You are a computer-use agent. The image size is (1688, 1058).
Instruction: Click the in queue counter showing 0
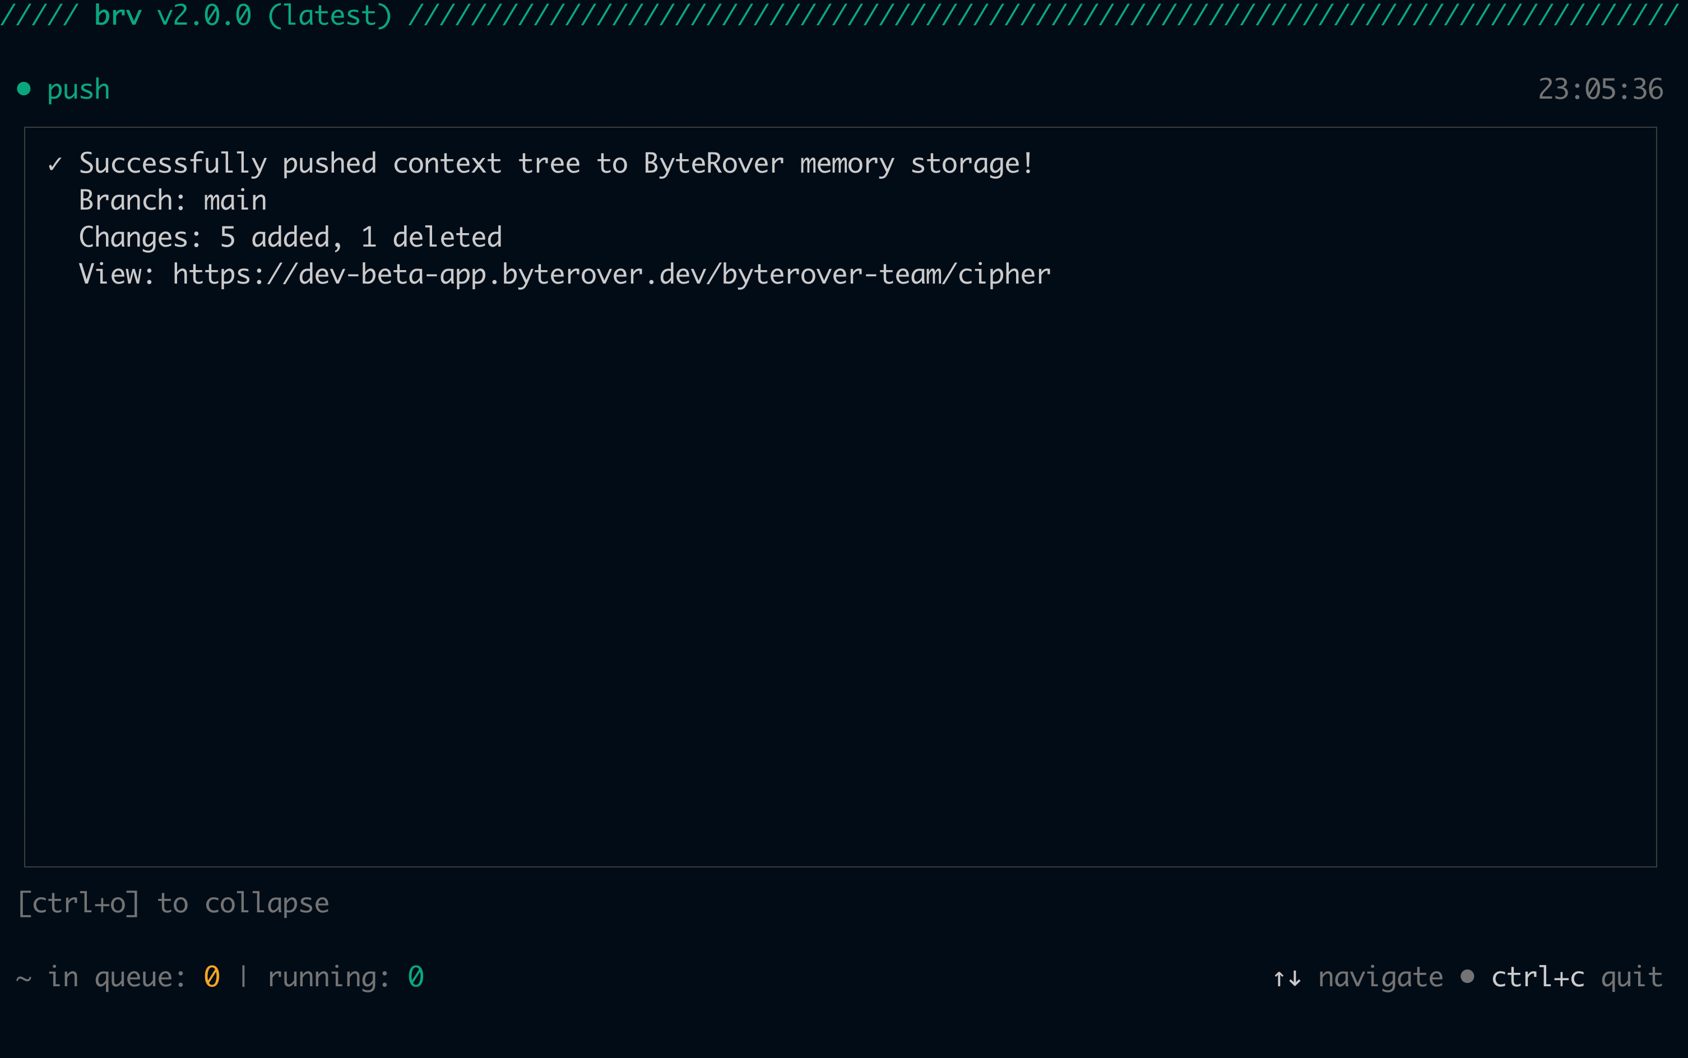211,977
